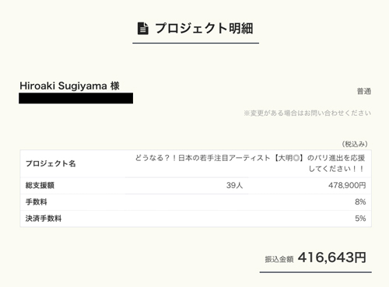Click the してください！！ second title line
The height and width of the screenshot is (287, 389).
(337, 169)
